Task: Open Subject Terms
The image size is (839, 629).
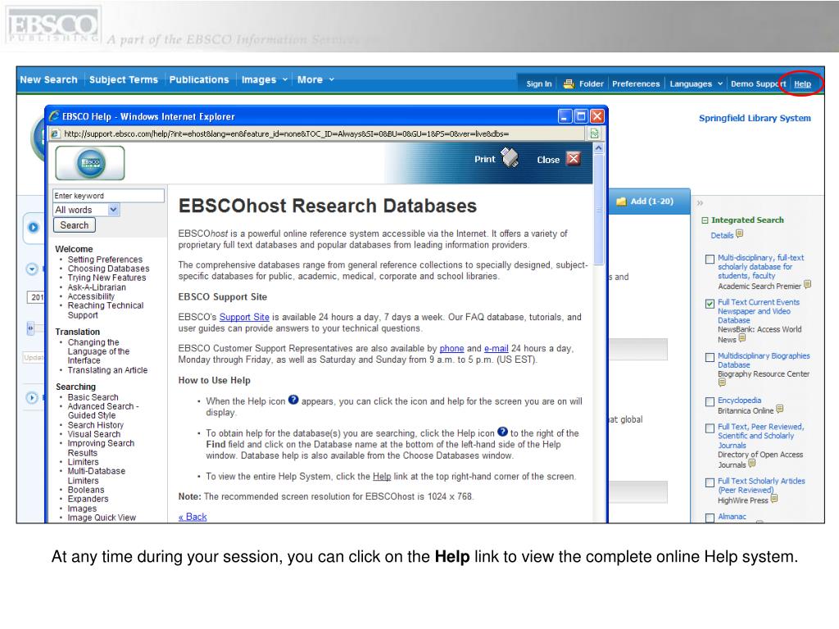Action: click(124, 79)
